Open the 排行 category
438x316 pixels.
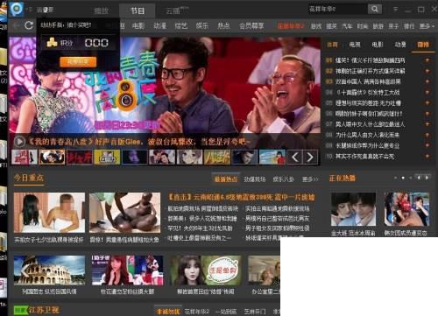[x=409, y=26]
